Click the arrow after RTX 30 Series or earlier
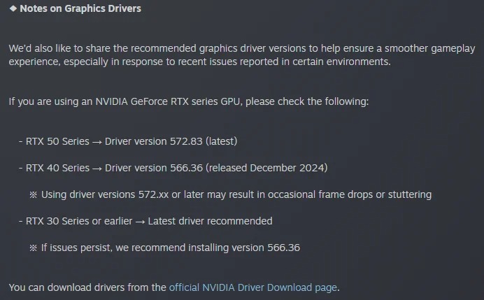 (x=140, y=222)
